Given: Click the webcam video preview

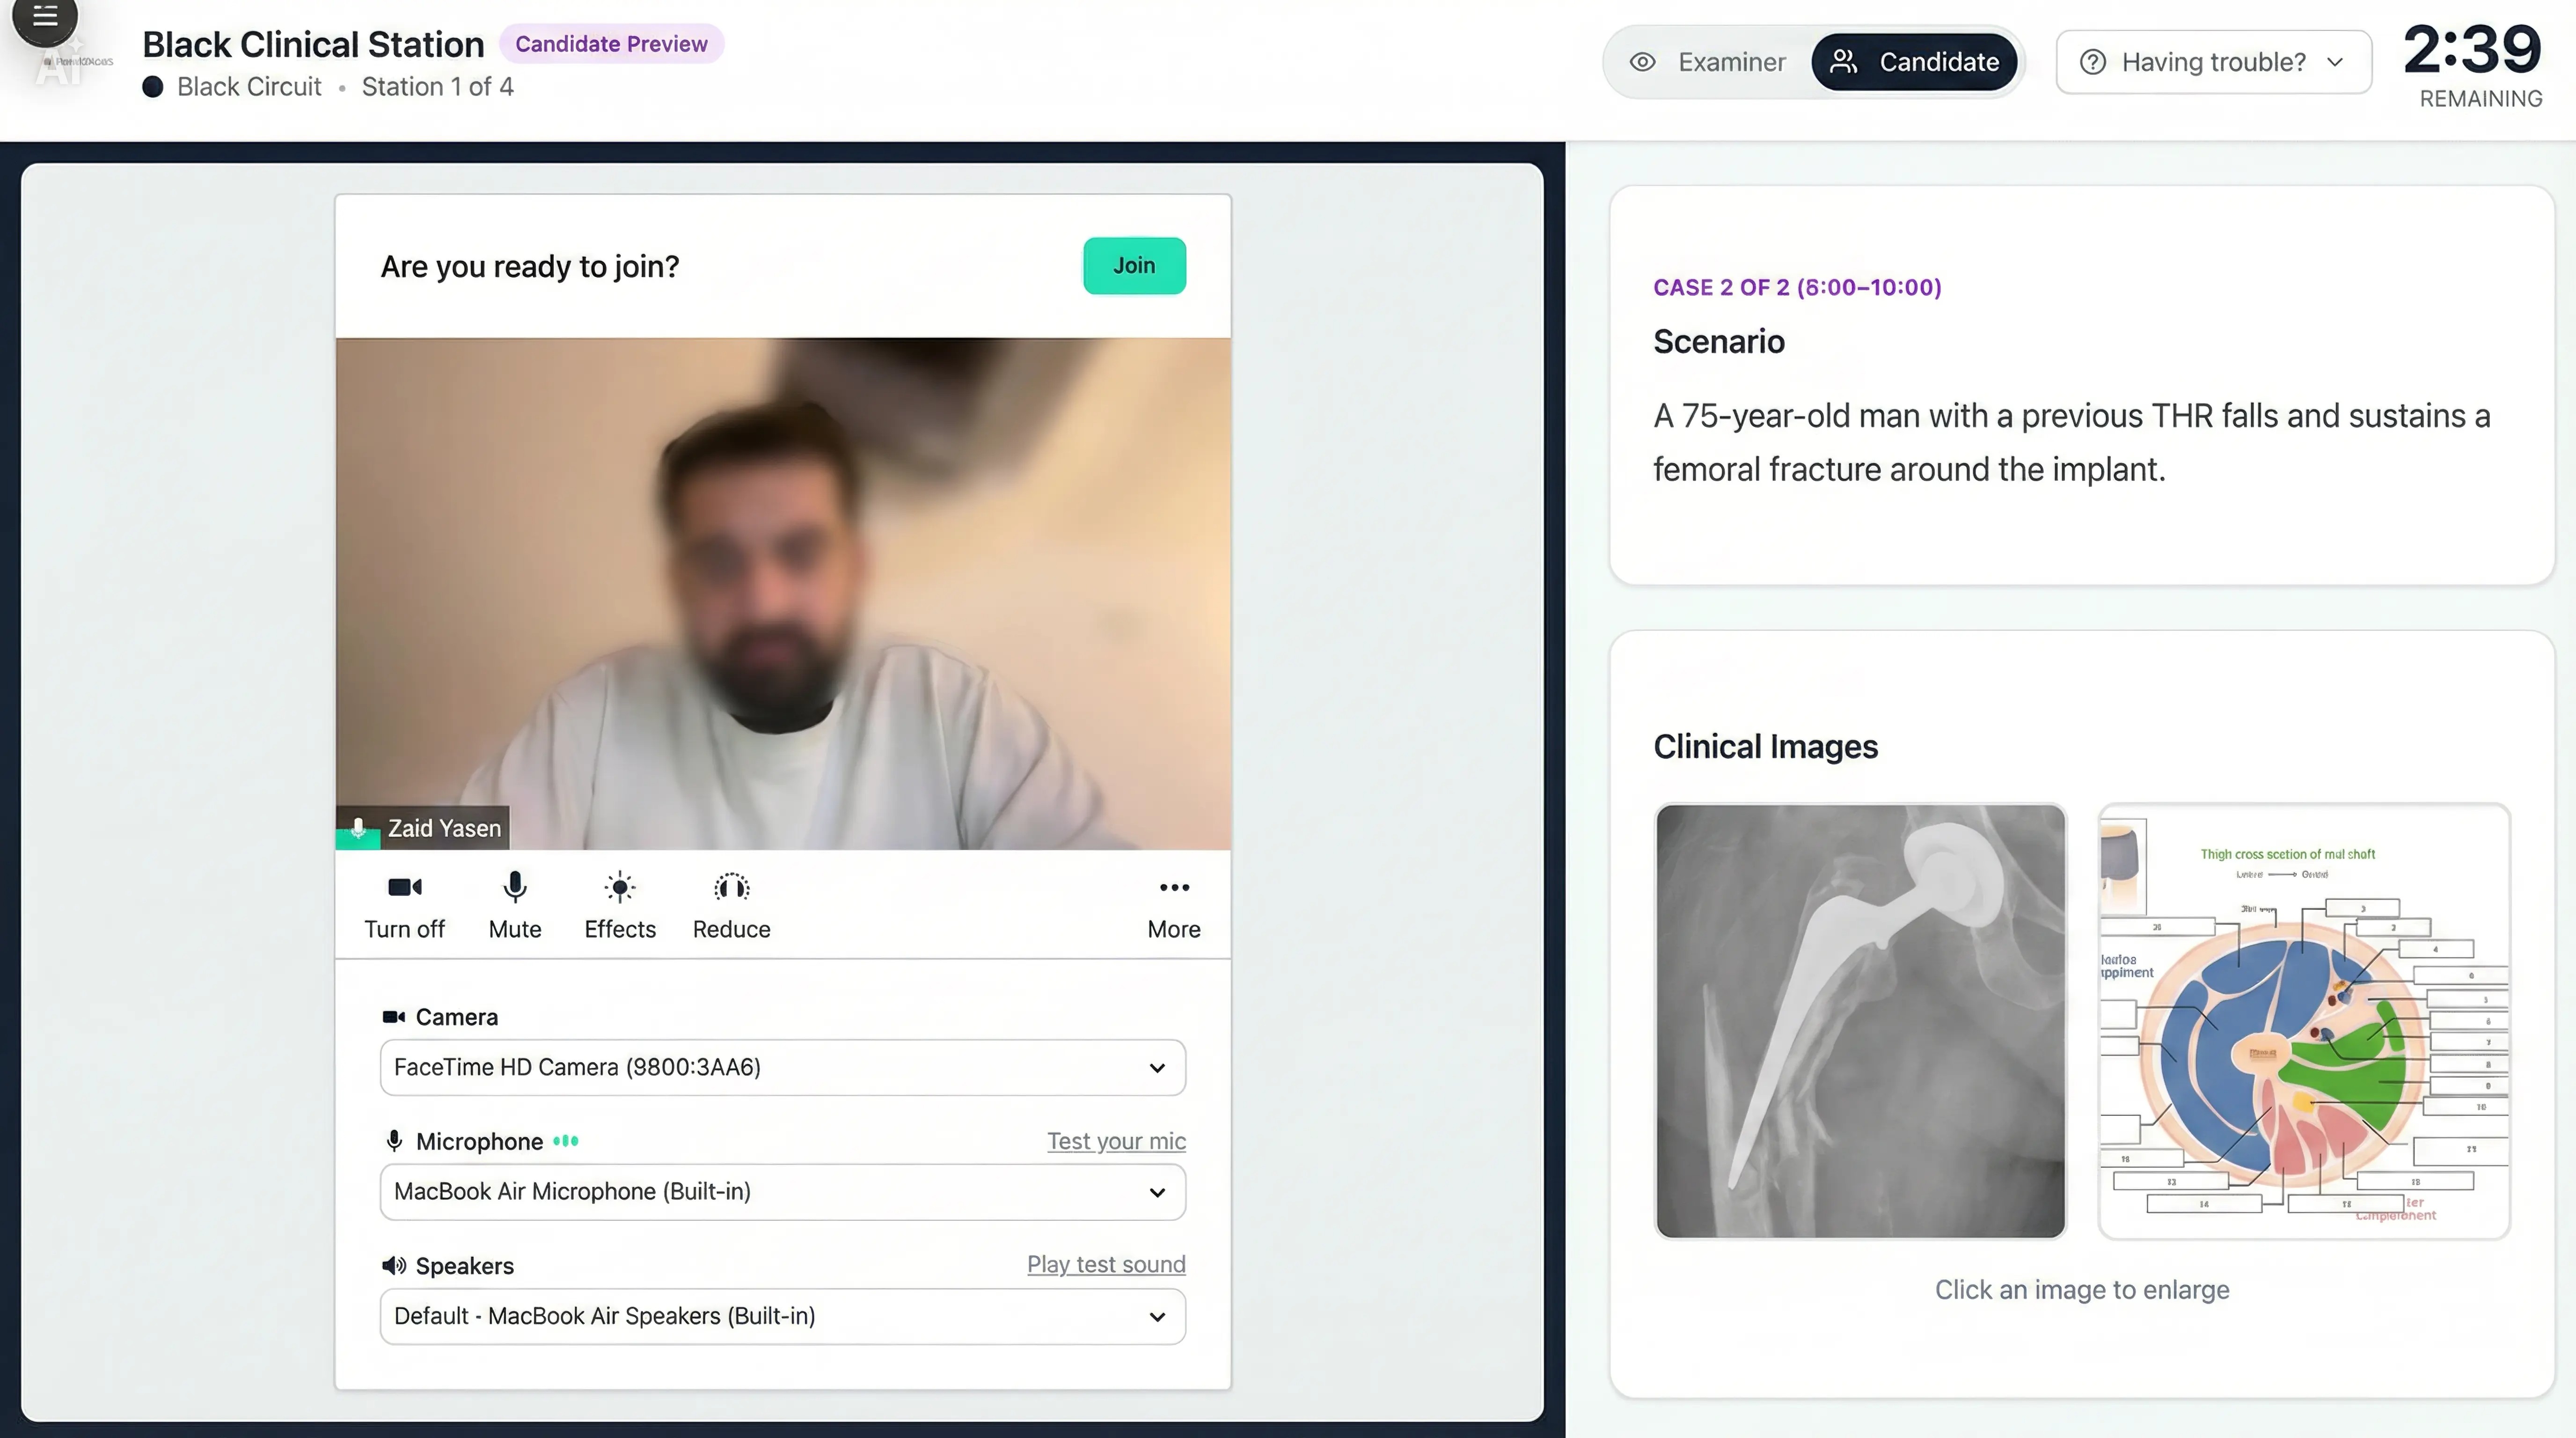Looking at the screenshot, I should pyautogui.click(x=783, y=593).
